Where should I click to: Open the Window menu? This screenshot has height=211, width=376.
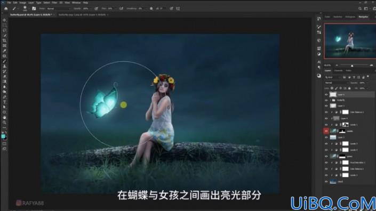click(76, 3)
